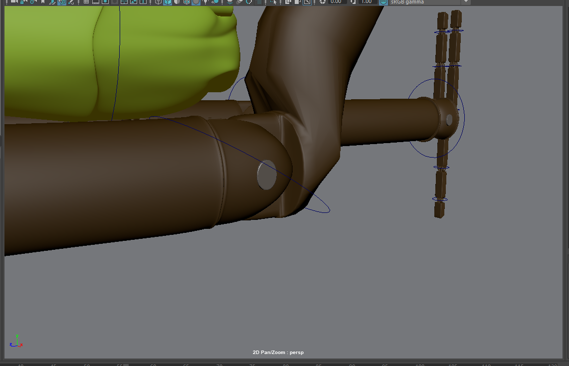Image resolution: width=569 pixels, height=366 pixels.
Task: Click the '2D Pan/Zoom : persp' viewport label
Action: point(278,352)
